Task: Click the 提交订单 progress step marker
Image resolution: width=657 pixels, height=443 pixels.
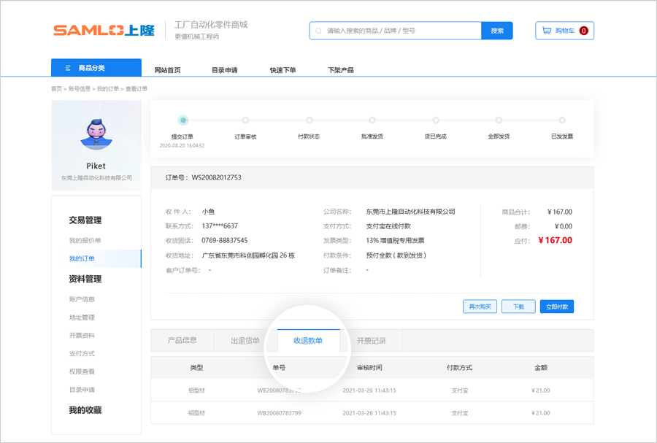Action: 182,120
